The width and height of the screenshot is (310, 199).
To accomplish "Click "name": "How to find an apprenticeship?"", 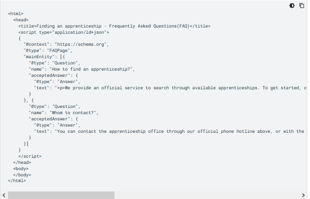I will tap(82, 69).
